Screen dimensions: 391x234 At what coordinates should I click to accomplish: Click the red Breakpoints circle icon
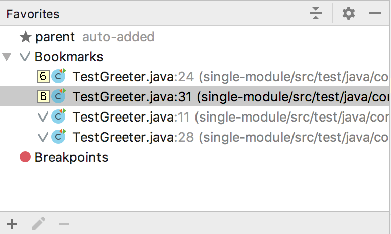click(x=25, y=157)
